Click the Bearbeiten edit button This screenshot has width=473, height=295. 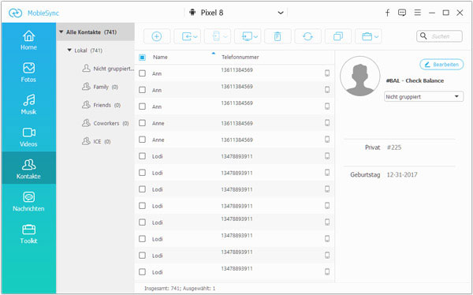pos(441,65)
